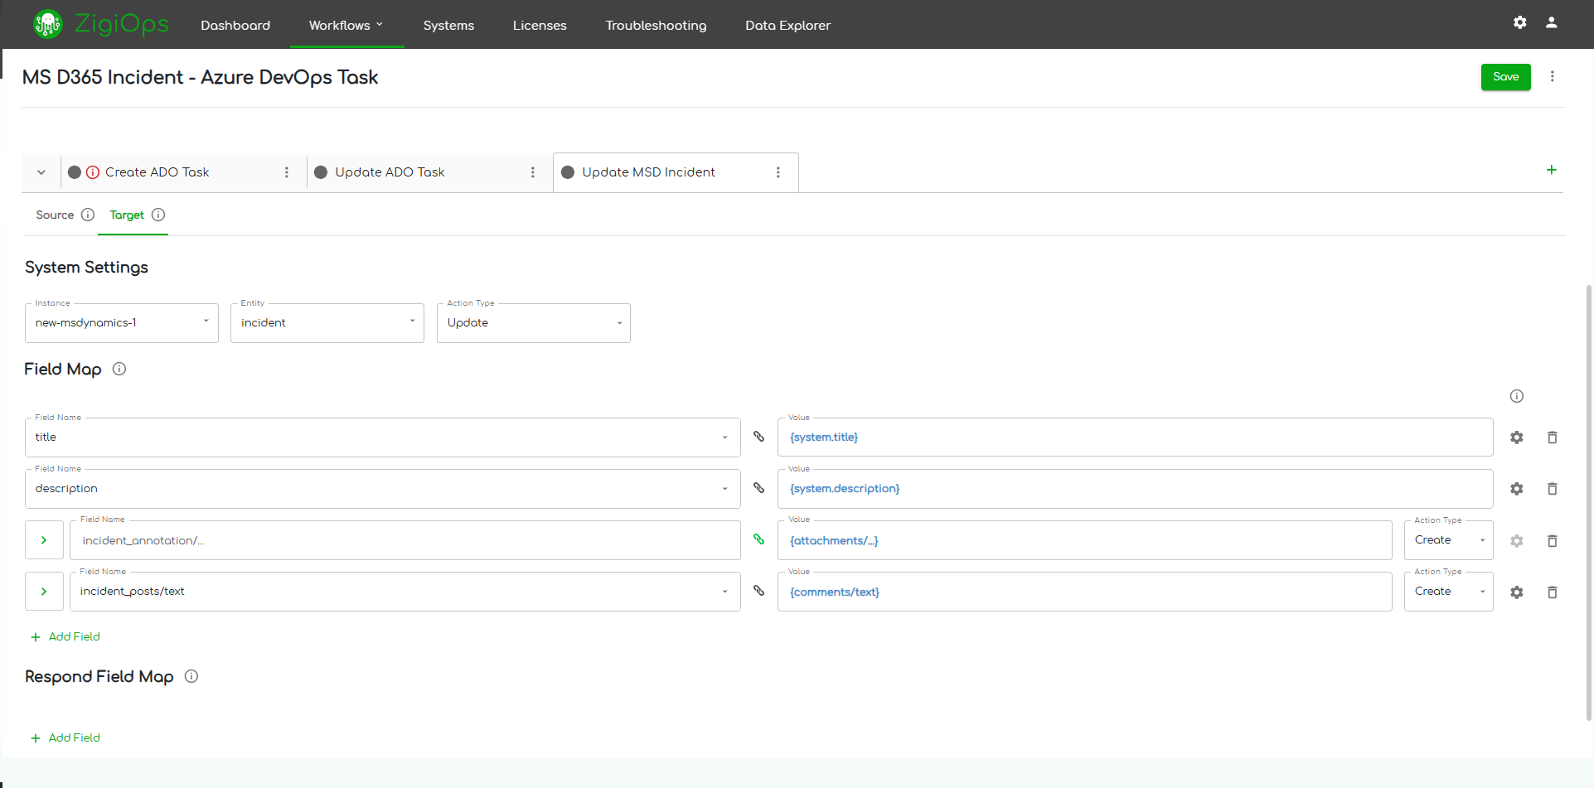
Task: Open Action Type Create for attachments row
Action: coord(1449,540)
